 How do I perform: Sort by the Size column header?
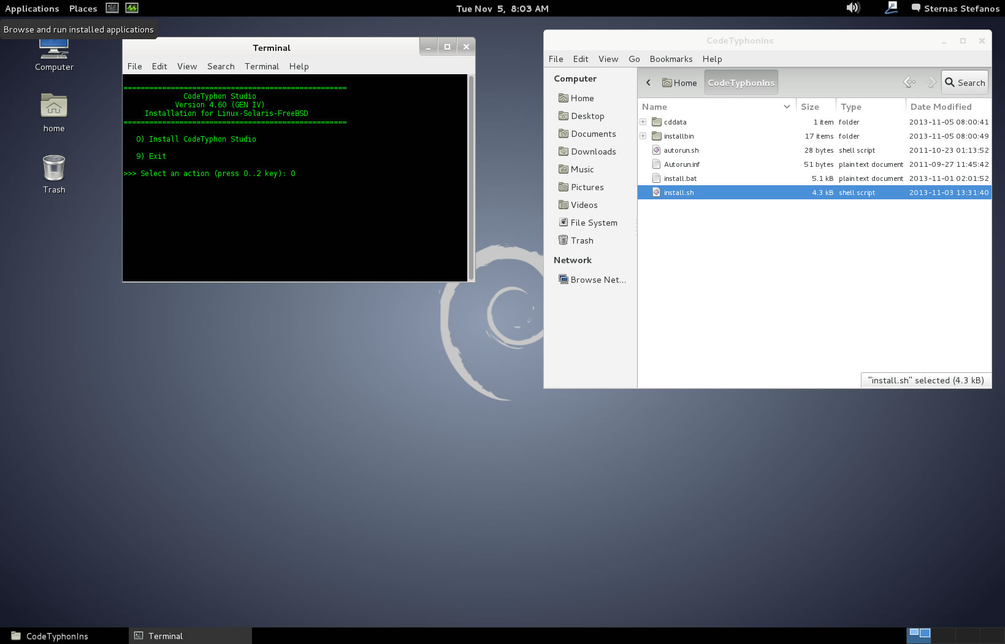click(x=816, y=107)
